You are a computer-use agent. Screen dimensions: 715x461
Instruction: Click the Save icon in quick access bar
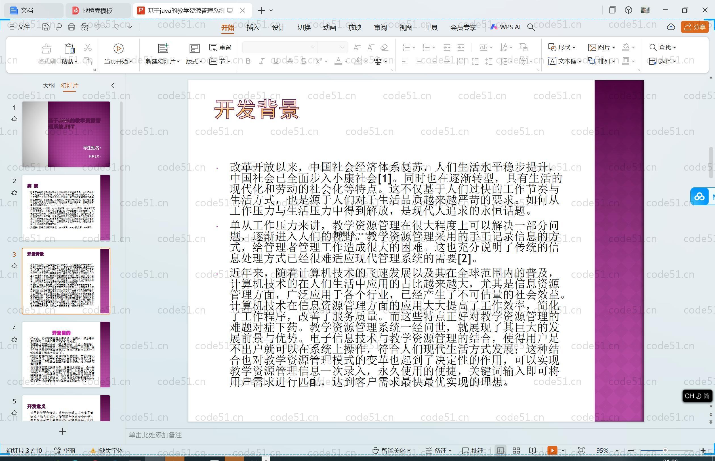tap(46, 27)
